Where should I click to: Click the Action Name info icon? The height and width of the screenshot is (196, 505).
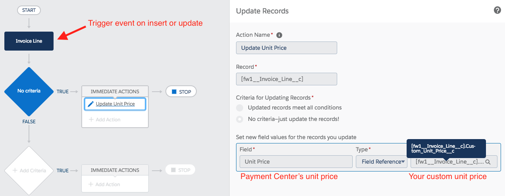[x=279, y=35]
